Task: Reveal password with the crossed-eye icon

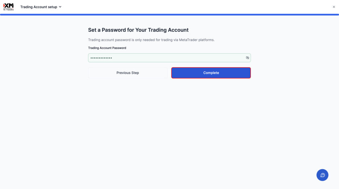Action: click(247, 58)
